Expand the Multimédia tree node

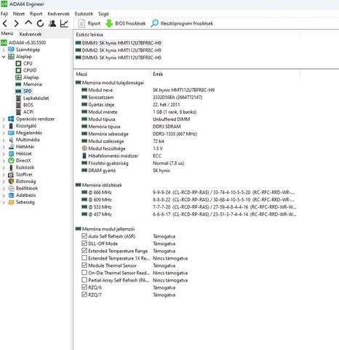click(4, 140)
